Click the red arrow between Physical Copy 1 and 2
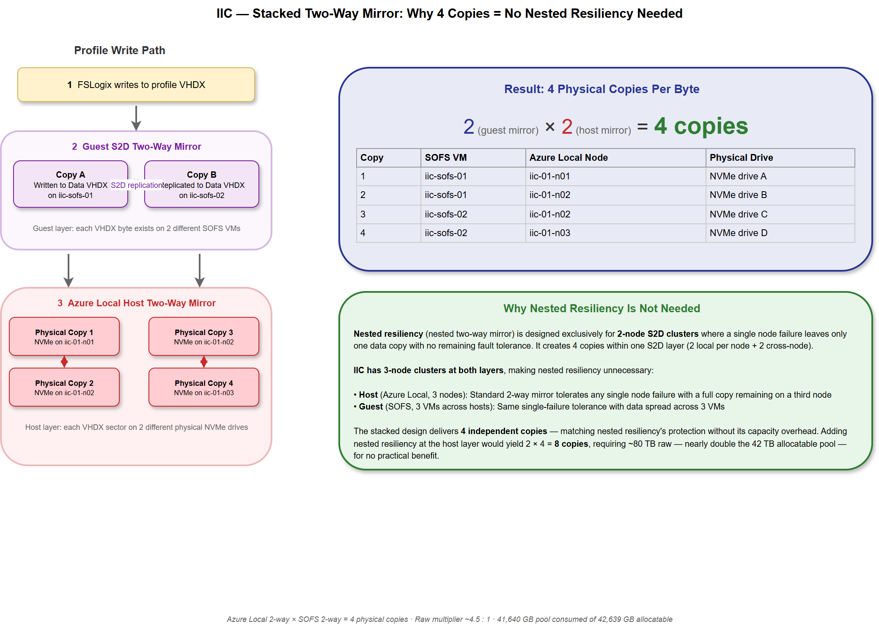Viewport: 879px width, 627px height. [64, 362]
